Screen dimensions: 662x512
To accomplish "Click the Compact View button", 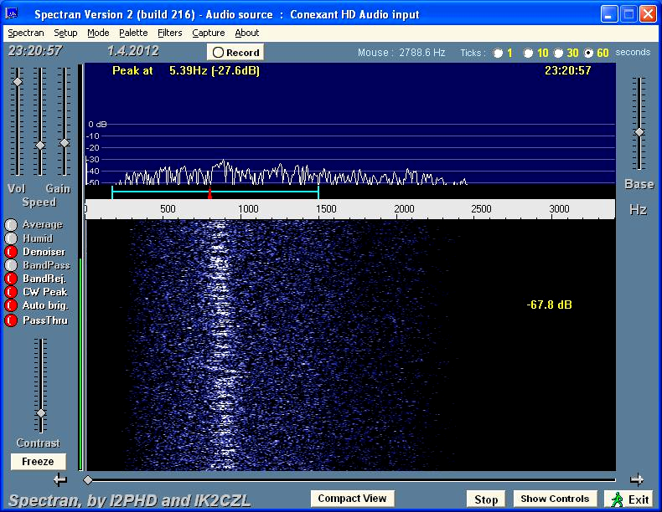I will [352, 499].
